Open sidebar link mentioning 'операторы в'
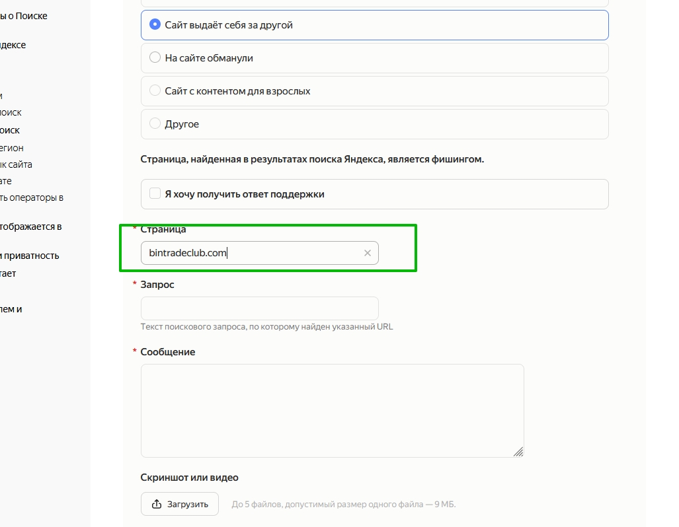Image resolution: width=679 pixels, height=527 pixels. click(32, 197)
